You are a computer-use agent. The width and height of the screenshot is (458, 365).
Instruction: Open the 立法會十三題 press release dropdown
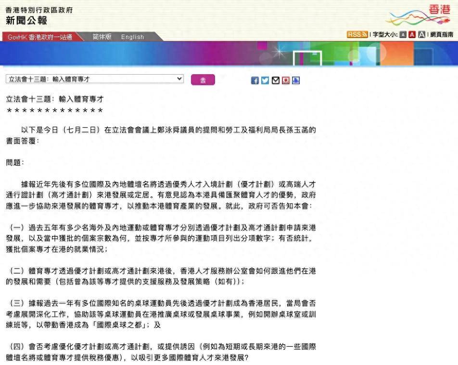tap(95, 79)
